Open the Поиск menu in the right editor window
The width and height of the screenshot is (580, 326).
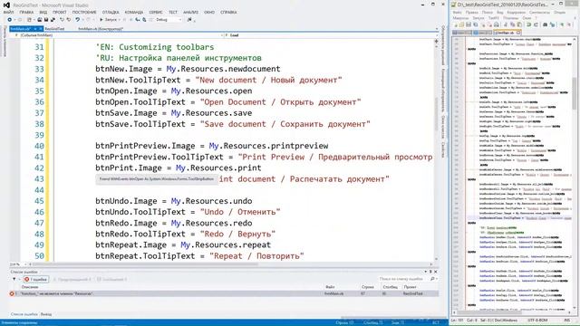point(488,12)
